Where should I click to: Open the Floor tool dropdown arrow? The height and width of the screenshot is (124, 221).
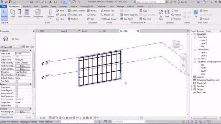pos(66,19)
